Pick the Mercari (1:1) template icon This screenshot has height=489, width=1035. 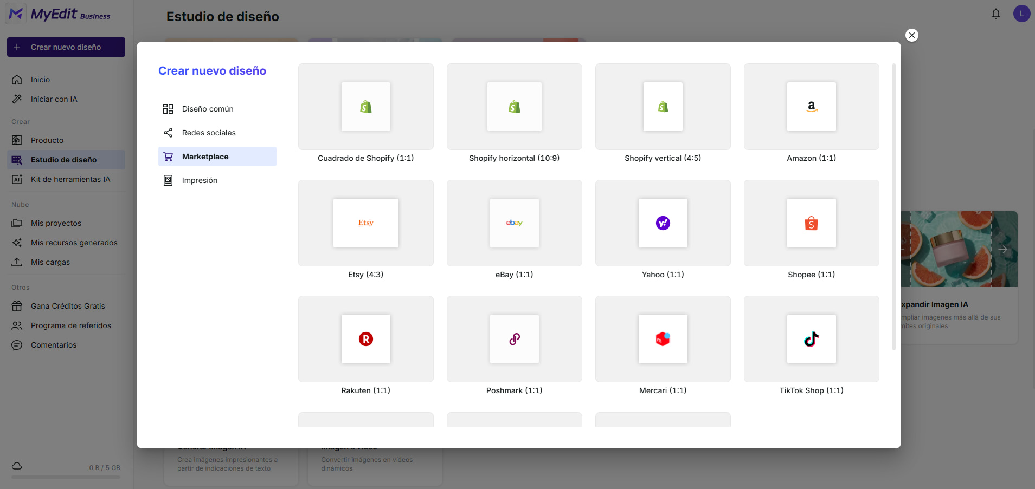(x=663, y=339)
